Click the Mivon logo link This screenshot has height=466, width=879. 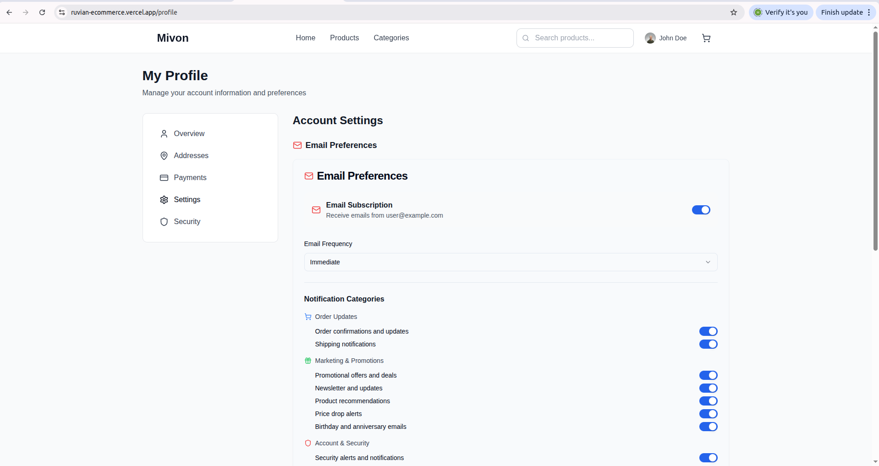pyautogui.click(x=173, y=38)
